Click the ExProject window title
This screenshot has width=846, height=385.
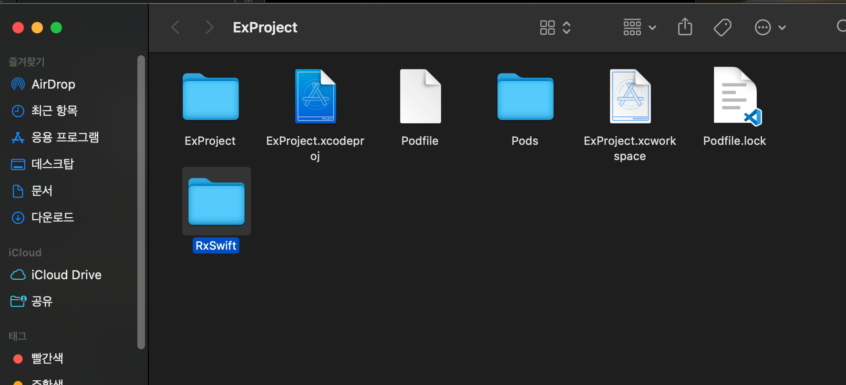[265, 28]
